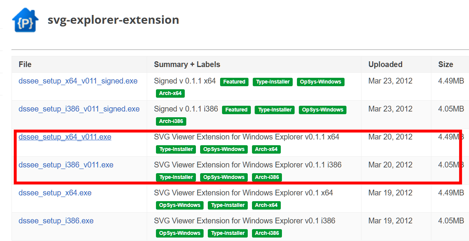Select Featured label on Signed x64 row
Screen dimensions: 469x241
click(x=234, y=82)
